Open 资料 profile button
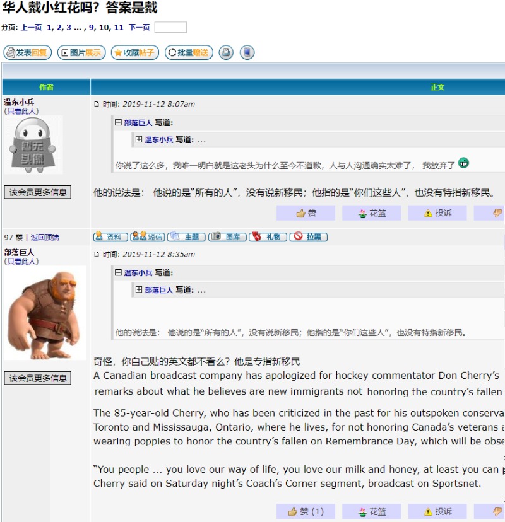Image resolution: width=505 pixels, height=522 pixels. [x=110, y=236]
